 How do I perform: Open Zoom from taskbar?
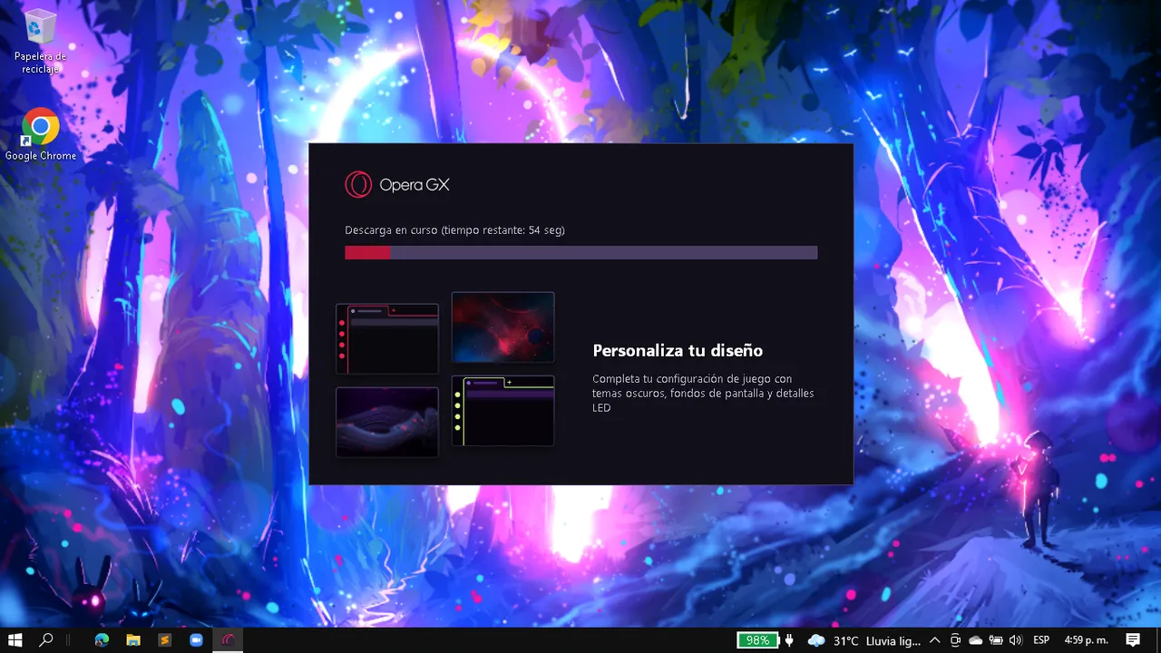[196, 640]
